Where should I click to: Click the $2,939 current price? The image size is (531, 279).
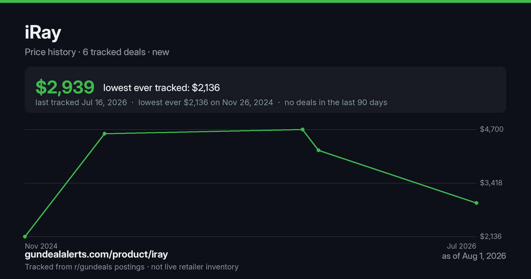point(65,87)
